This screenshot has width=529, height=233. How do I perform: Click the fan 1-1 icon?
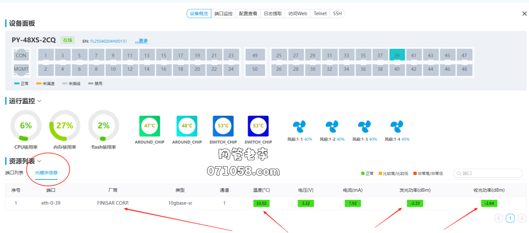tap(299, 127)
